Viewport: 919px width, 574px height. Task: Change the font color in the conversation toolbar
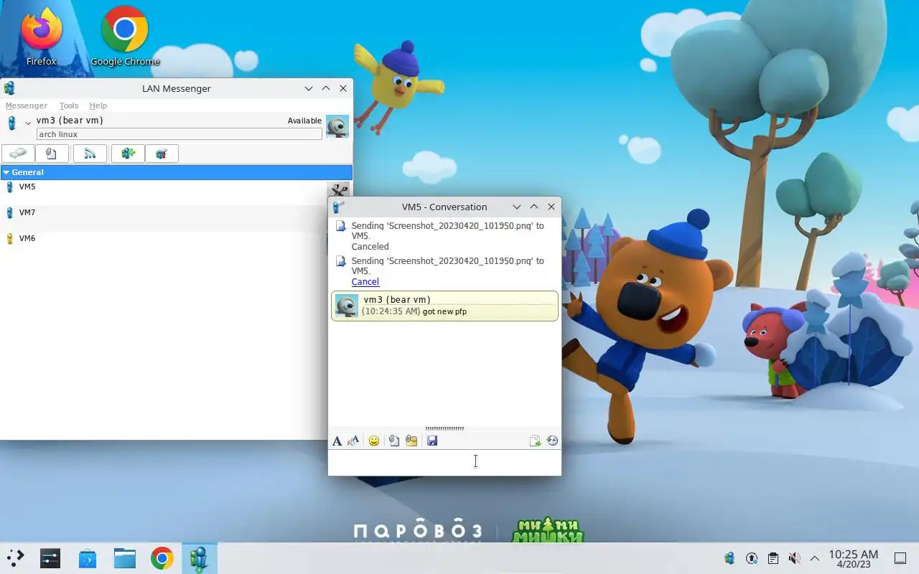point(353,441)
